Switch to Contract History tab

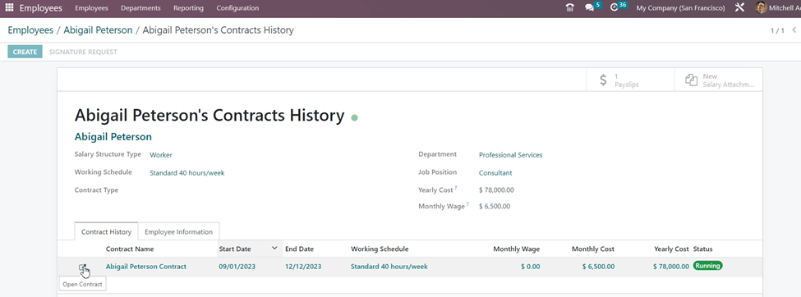tap(106, 231)
